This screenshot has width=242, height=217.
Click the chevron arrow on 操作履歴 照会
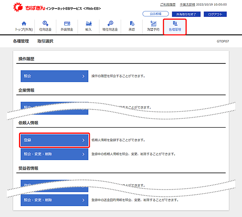[x=83, y=76]
